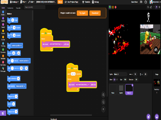Select the Variables block category
Viewport: 161px width, 120px height.
[3, 57]
